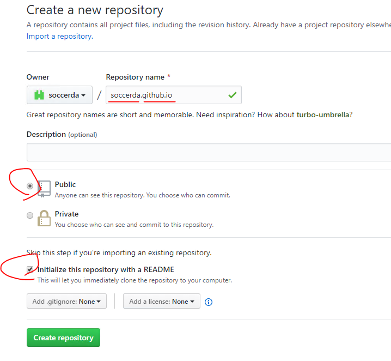
Task: Click the Description (optional) label
Action: coord(62,134)
